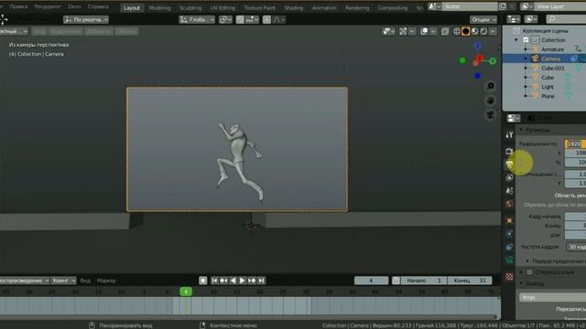Click the resolution X field 1920

pos(575,144)
